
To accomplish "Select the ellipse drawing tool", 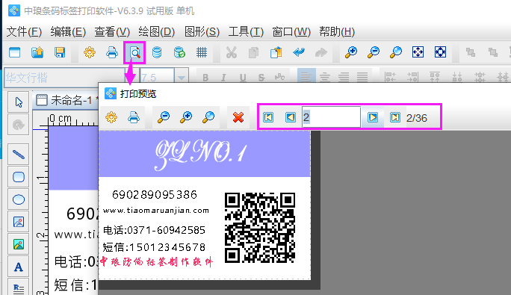I will 19,199.
